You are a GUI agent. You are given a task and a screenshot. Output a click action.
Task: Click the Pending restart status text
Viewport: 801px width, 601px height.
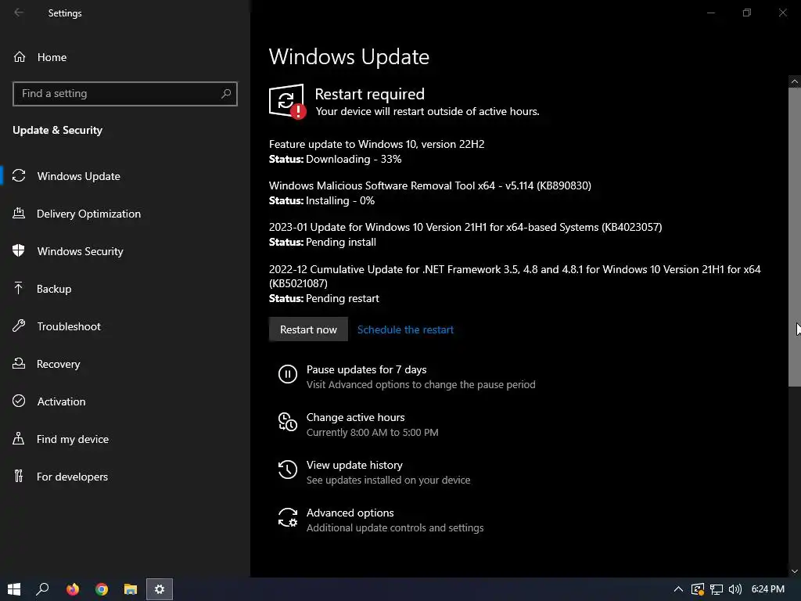tap(343, 298)
